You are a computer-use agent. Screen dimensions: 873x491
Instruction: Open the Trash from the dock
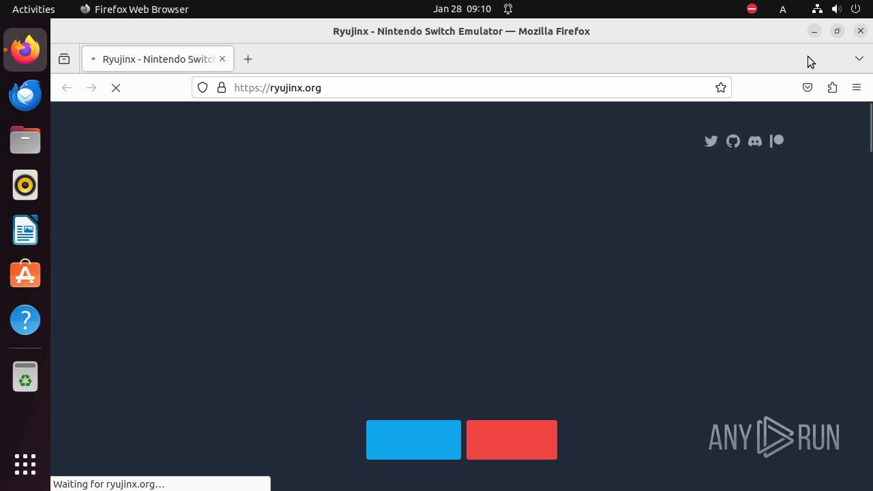(25, 376)
